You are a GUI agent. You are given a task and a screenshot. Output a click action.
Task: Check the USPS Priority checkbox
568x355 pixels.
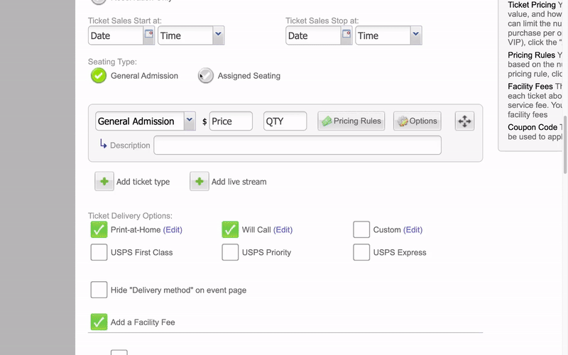(x=230, y=252)
